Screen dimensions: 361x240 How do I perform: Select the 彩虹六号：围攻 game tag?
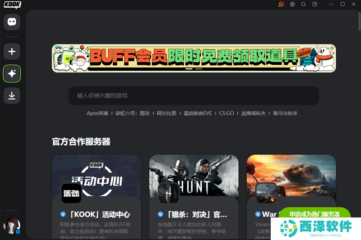click(132, 113)
